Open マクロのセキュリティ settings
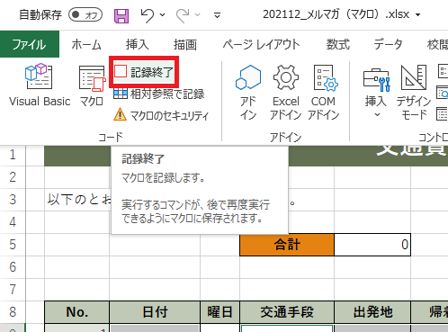This screenshot has height=332, width=448. click(161, 115)
